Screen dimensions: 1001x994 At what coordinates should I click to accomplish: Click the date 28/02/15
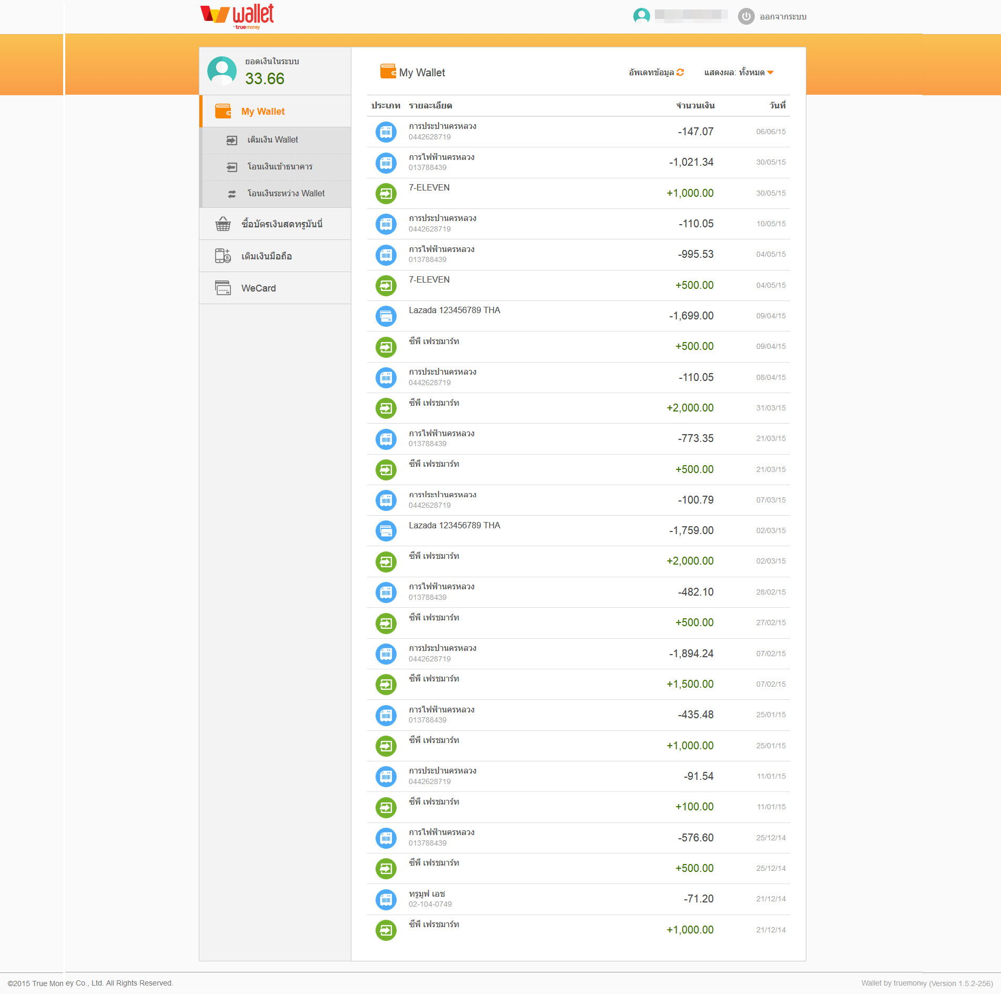tap(771, 593)
